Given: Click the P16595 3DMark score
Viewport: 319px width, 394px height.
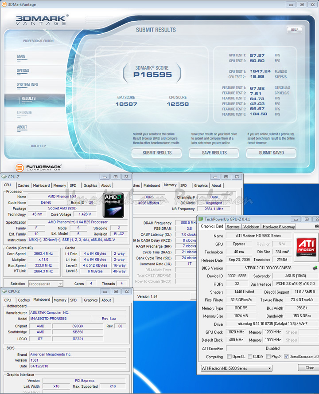Looking at the screenshot, I should point(152,75).
